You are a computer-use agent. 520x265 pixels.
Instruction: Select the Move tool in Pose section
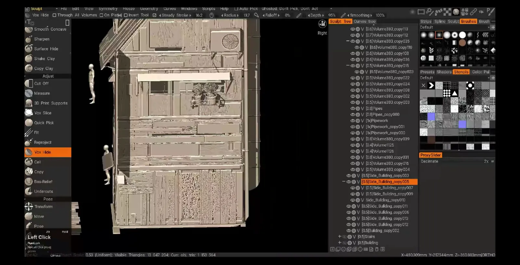tap(48, 216)
